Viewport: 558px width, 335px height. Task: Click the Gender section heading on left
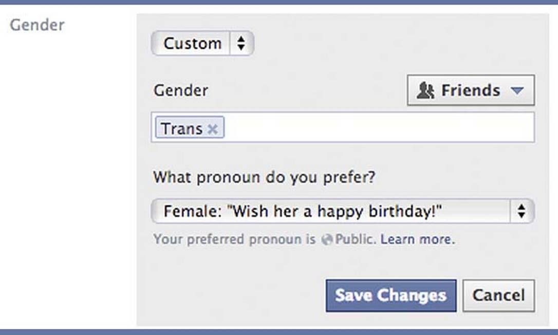point(37,25)
